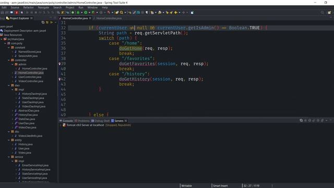Click the Open Type icon left of magnifier

117,13
